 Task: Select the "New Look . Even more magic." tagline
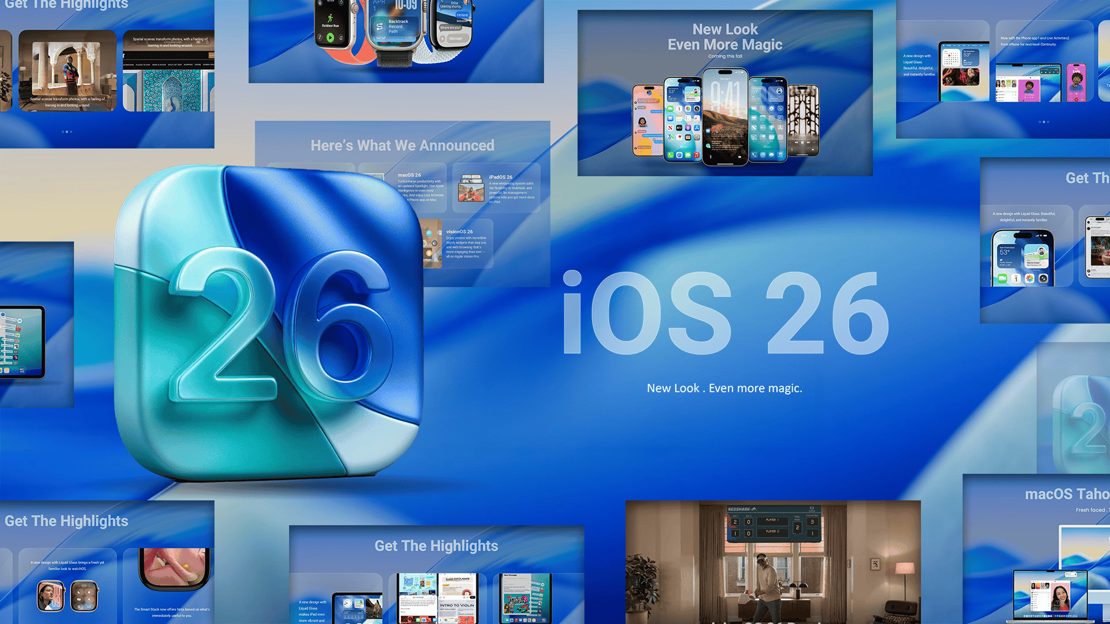tap(724, 388)
